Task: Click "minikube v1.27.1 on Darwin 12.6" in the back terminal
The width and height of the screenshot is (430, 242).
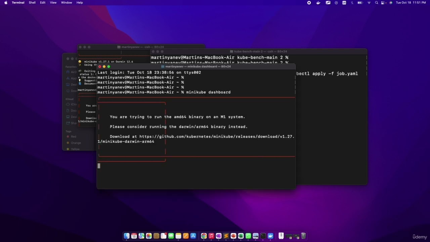Action: click(109, 62)
